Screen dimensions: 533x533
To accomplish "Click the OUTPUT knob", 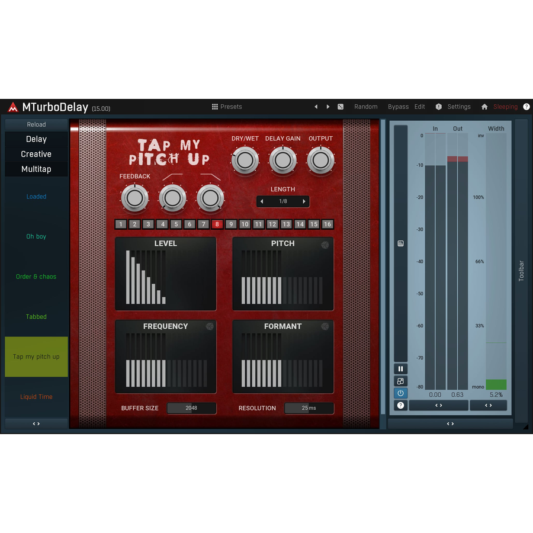I will (320, 160).
